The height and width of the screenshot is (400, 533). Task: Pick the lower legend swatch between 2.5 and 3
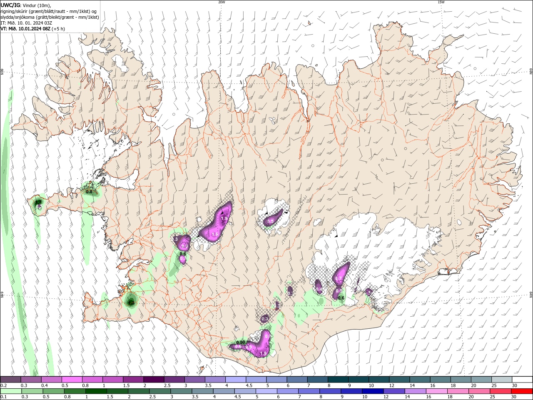(160, 391)
